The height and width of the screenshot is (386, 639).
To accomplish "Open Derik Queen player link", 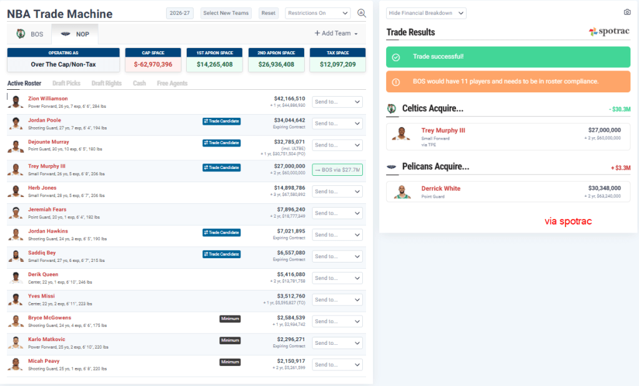I will point(43,274).
